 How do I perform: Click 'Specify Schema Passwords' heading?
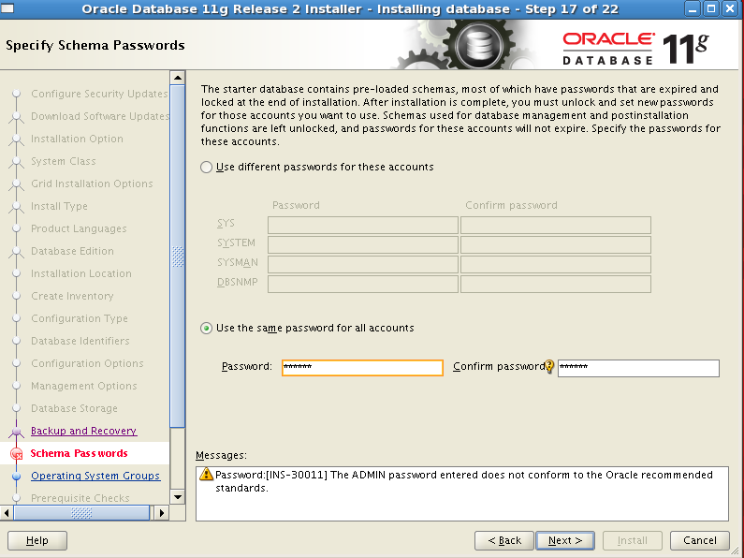[95, 46]
